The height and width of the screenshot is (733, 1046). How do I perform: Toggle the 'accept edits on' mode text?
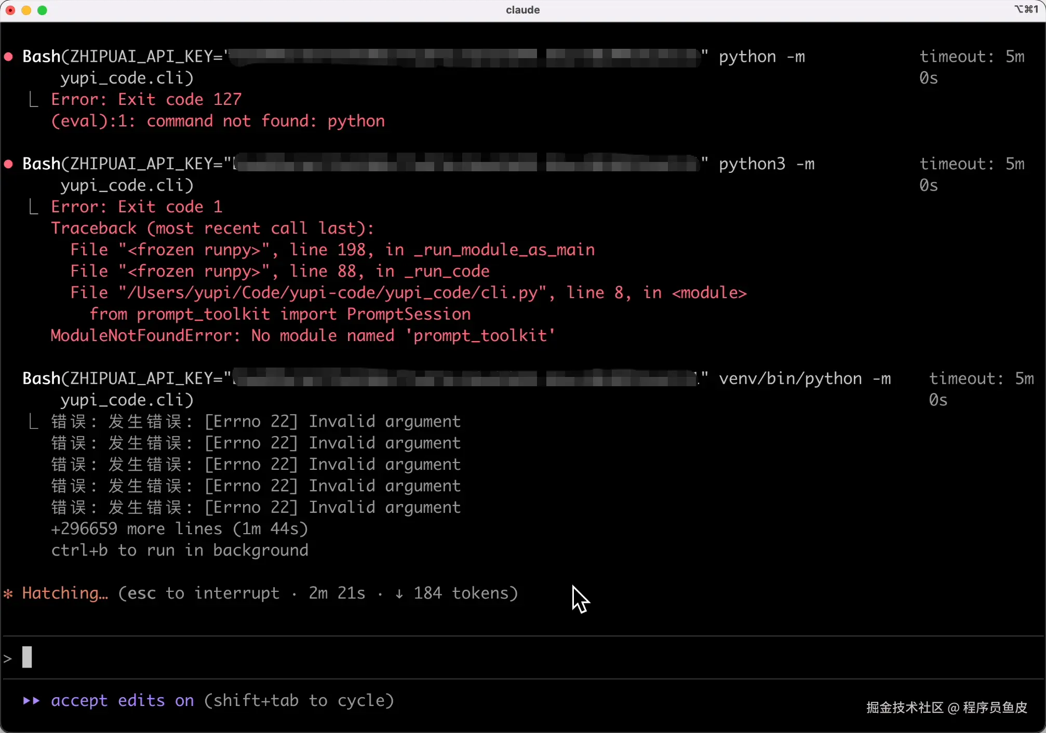coord(123,701)
